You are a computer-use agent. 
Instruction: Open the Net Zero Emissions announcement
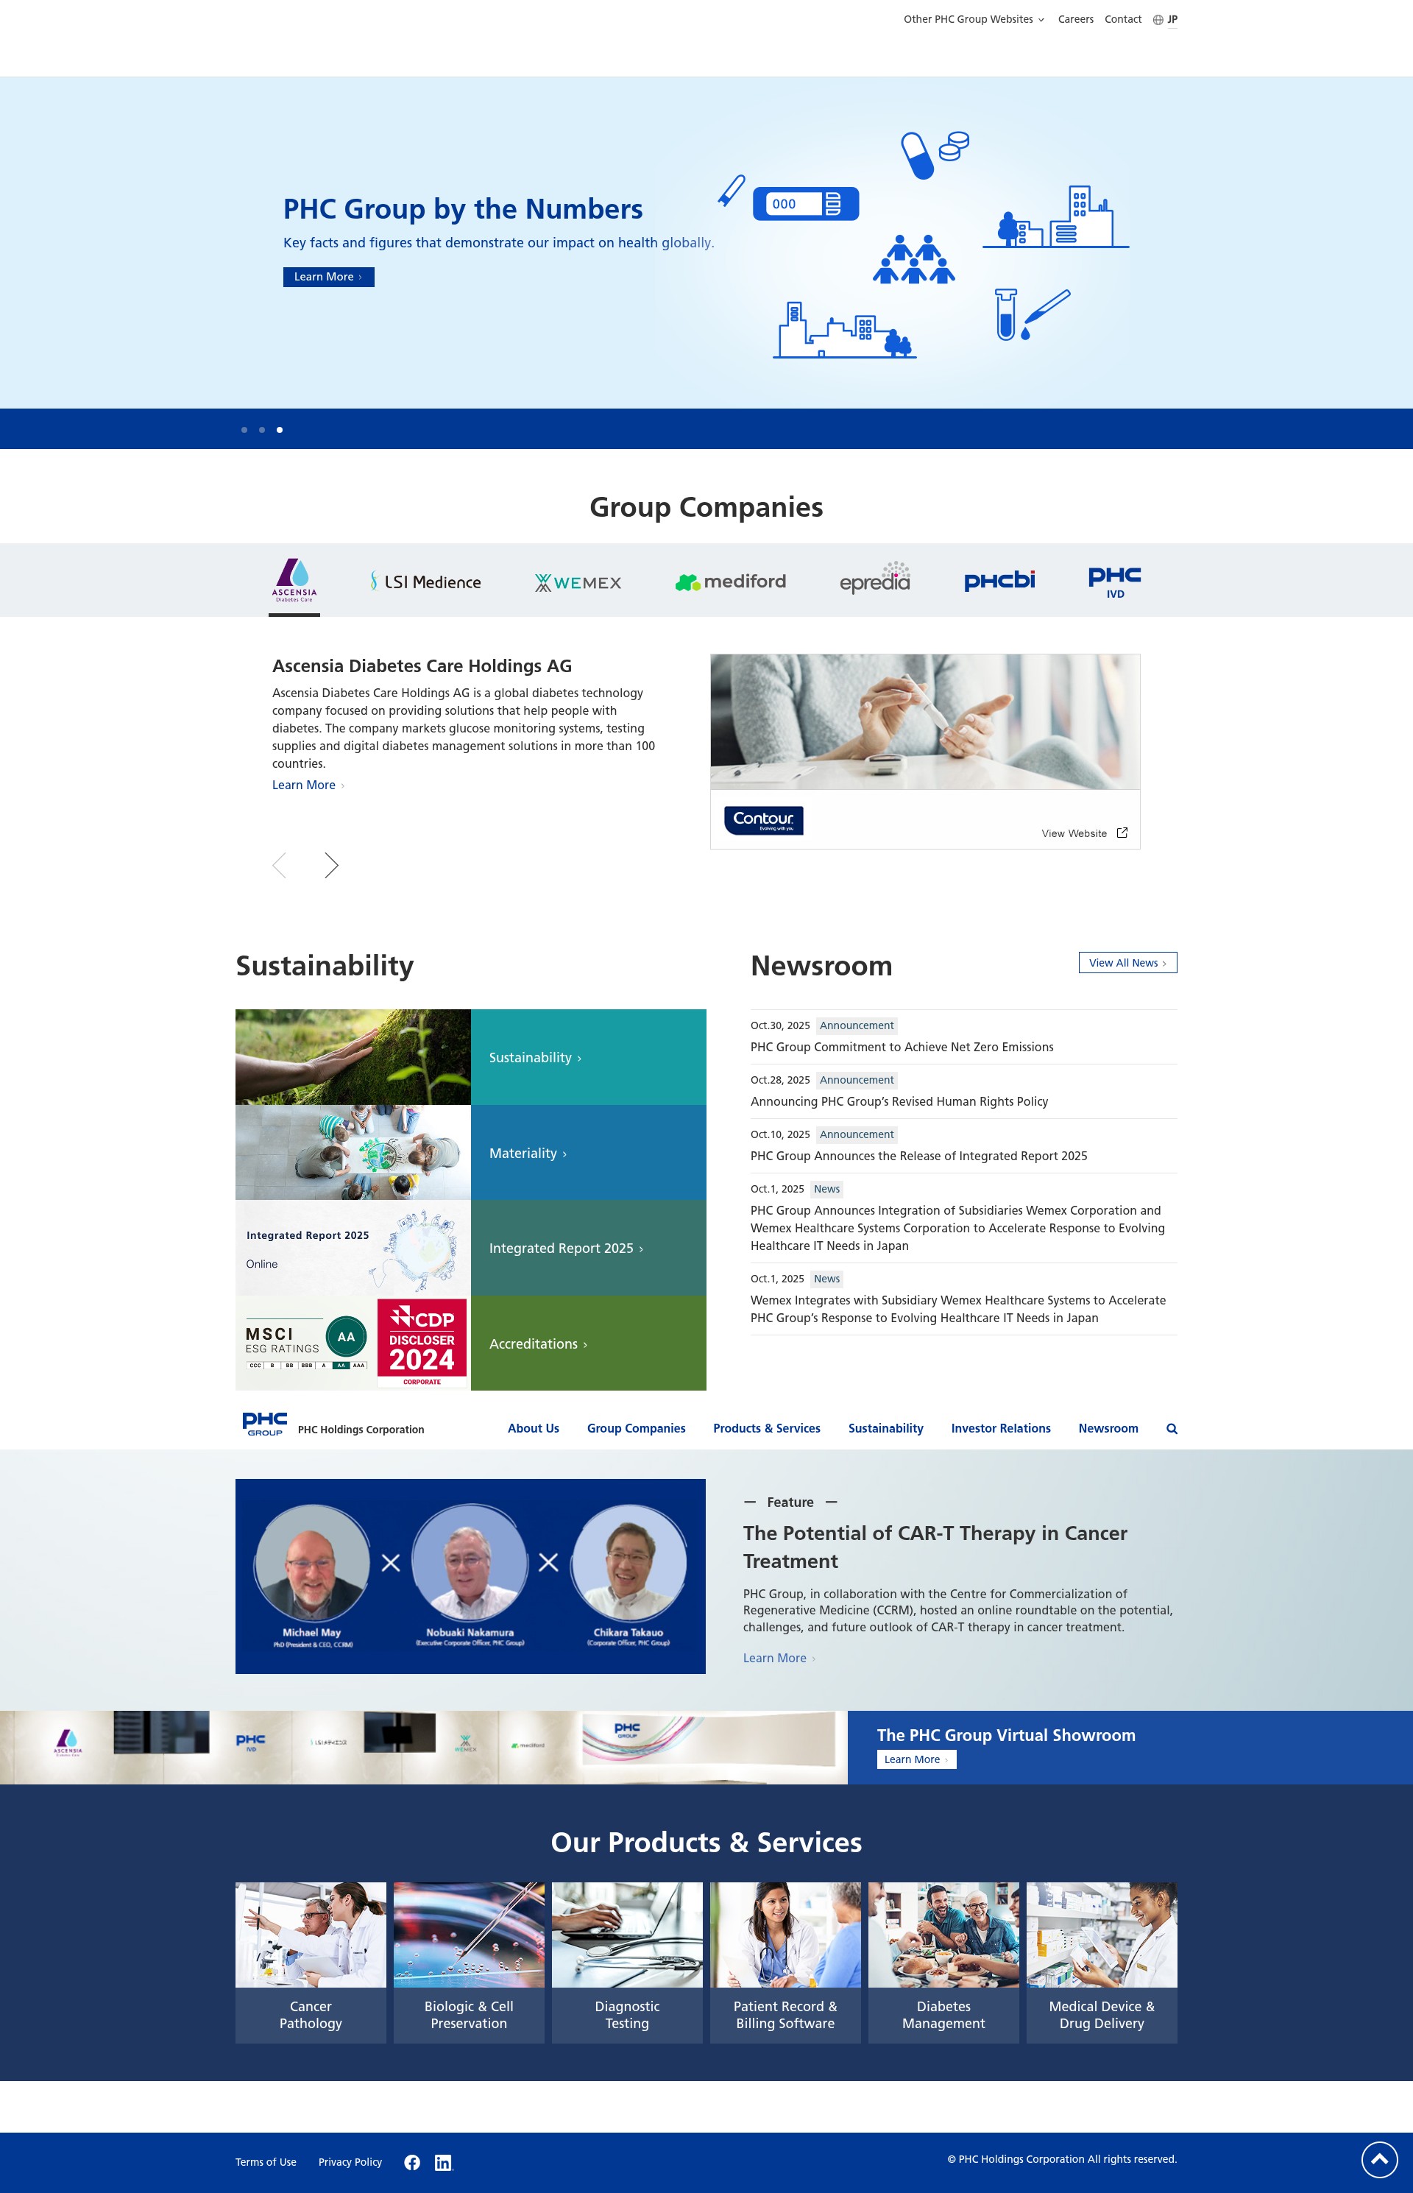click(902, 1047)
